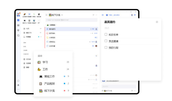Open the user avatar in sidebar

(x=18, y=14)
